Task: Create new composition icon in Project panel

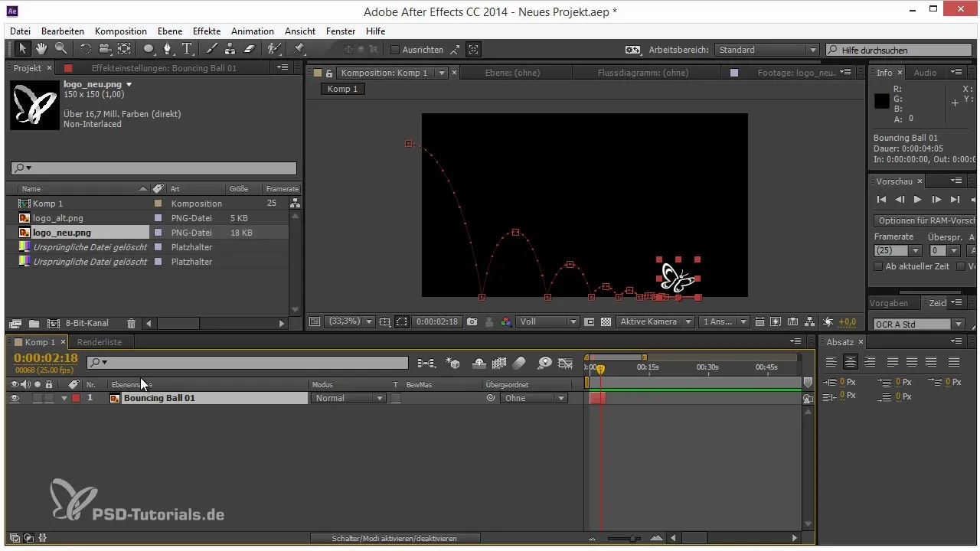Action: pyautogui.click(x=53, y=324)
